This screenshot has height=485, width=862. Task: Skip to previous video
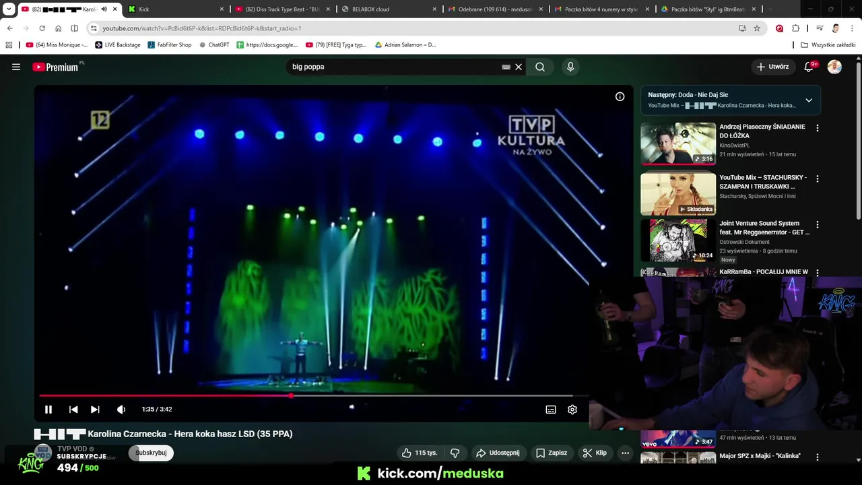pyautogui.click(x=73, y=410)
